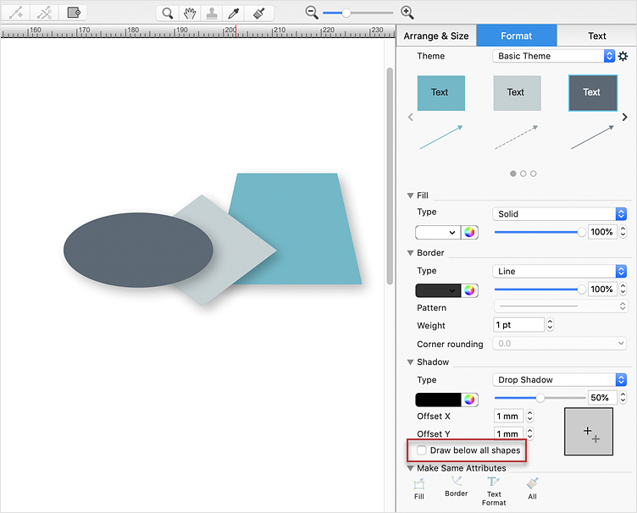Switch to the Text tab

(597, 36)
